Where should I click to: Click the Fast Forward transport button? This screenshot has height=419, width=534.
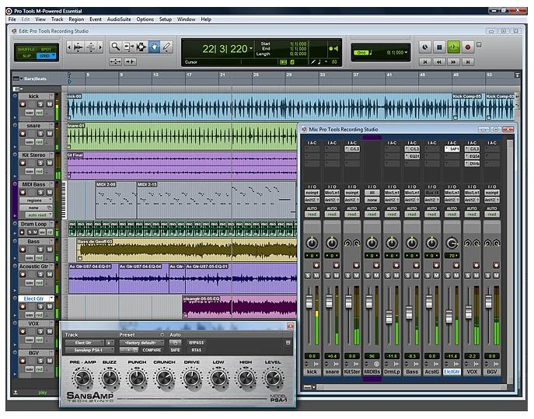click(x=453, y=61)
